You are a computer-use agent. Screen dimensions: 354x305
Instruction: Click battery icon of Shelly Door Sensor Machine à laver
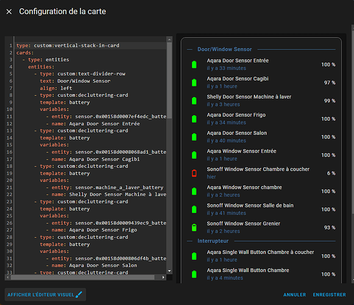pyautogui.click(x=194, y=101)
